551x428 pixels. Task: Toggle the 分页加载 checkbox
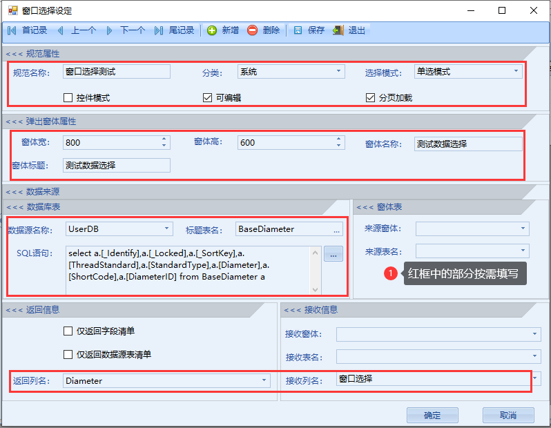[x=370, y=98]
